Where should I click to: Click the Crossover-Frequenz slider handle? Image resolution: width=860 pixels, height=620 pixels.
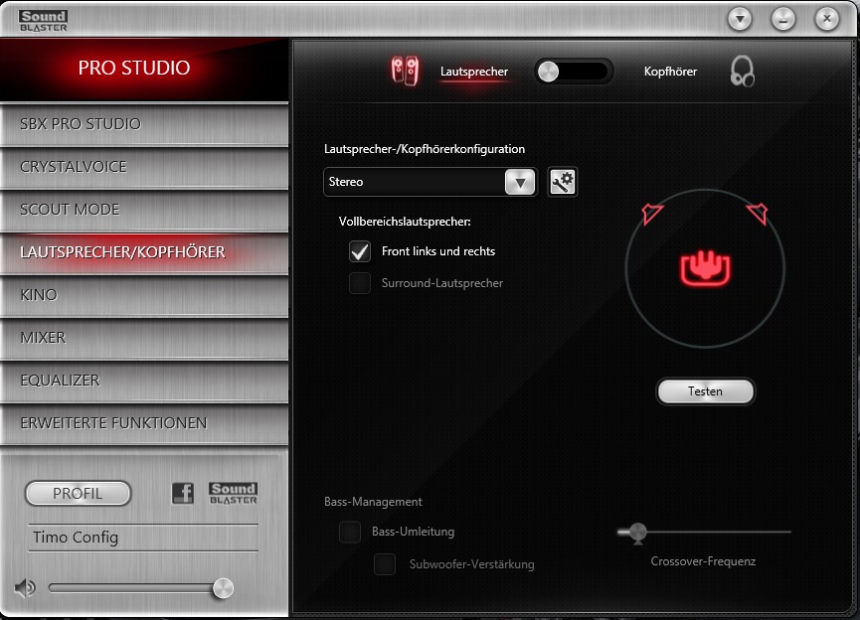click(x=638, y=533)
